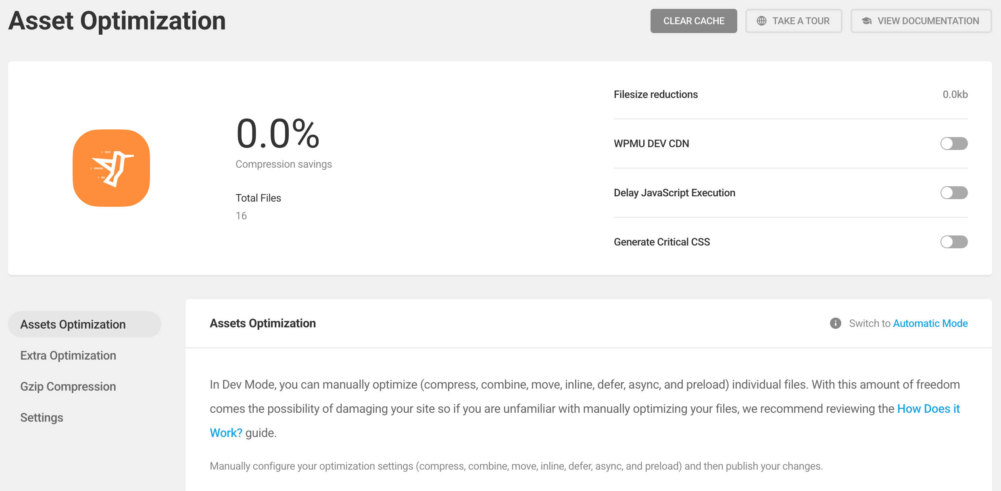The height and width of the screenshot is (491, 1001).
Task: Click the orange Hummingbird logo icon
Action: click(x=111, y=168)
